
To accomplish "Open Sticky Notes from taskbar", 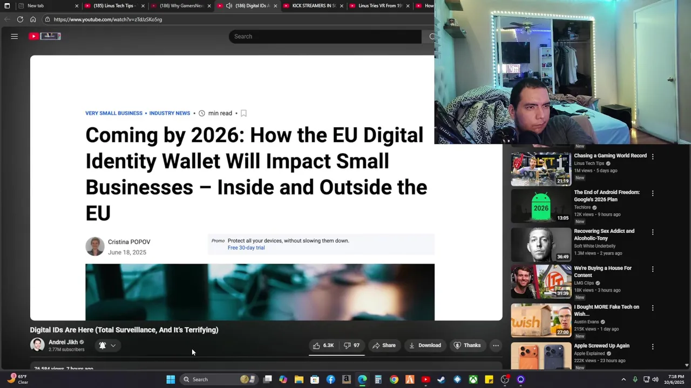I will coord(489,379).
